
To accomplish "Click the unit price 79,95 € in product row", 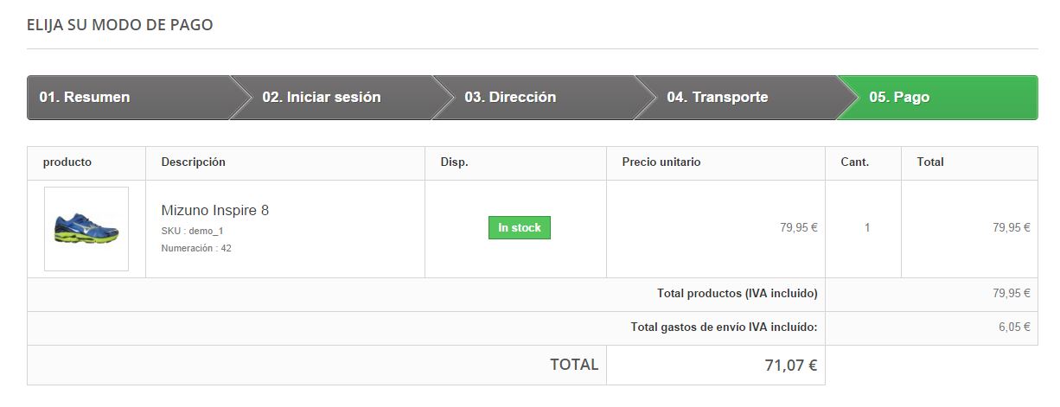I will click(x=798, y=228).
